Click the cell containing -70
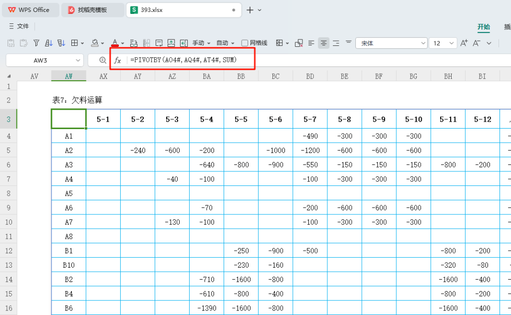This screenshot has width=511, height=315. pos(207,208)
